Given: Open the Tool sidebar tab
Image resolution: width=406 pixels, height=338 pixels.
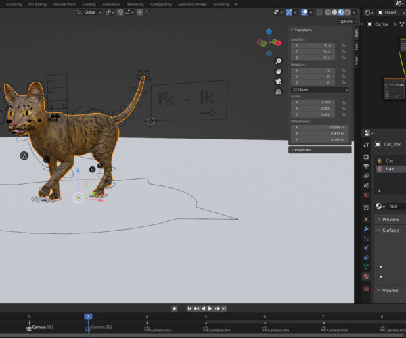Looking at the screenshot, I should tap(357, 47).
